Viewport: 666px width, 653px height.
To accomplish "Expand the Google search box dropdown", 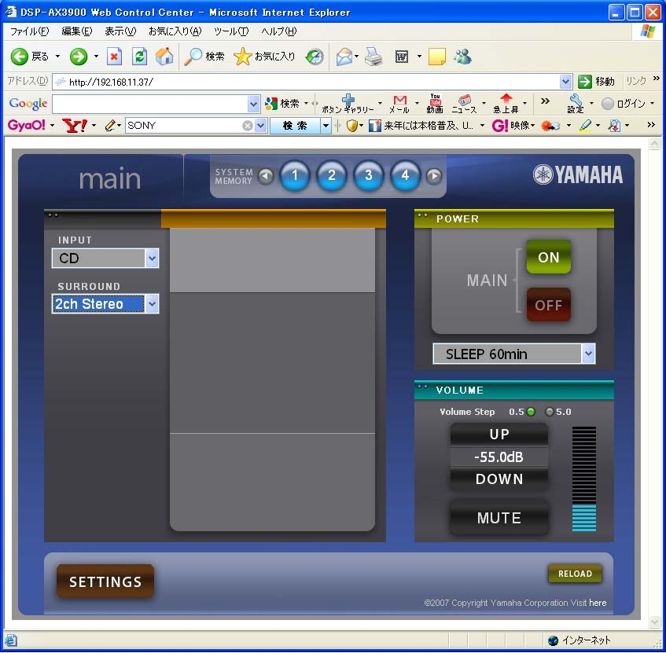I will point(253,104).
